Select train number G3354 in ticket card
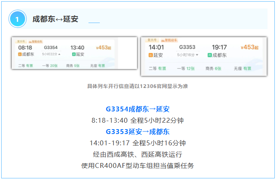Image resolution: width=276 pixels, height=180 pixels. coord(51,48)
